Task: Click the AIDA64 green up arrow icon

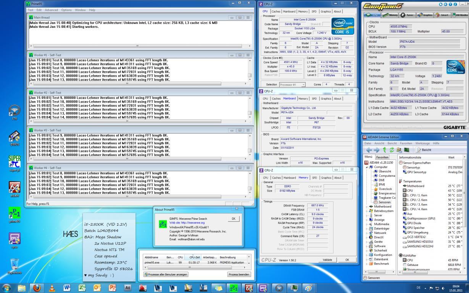Action: tap(384, 150)
